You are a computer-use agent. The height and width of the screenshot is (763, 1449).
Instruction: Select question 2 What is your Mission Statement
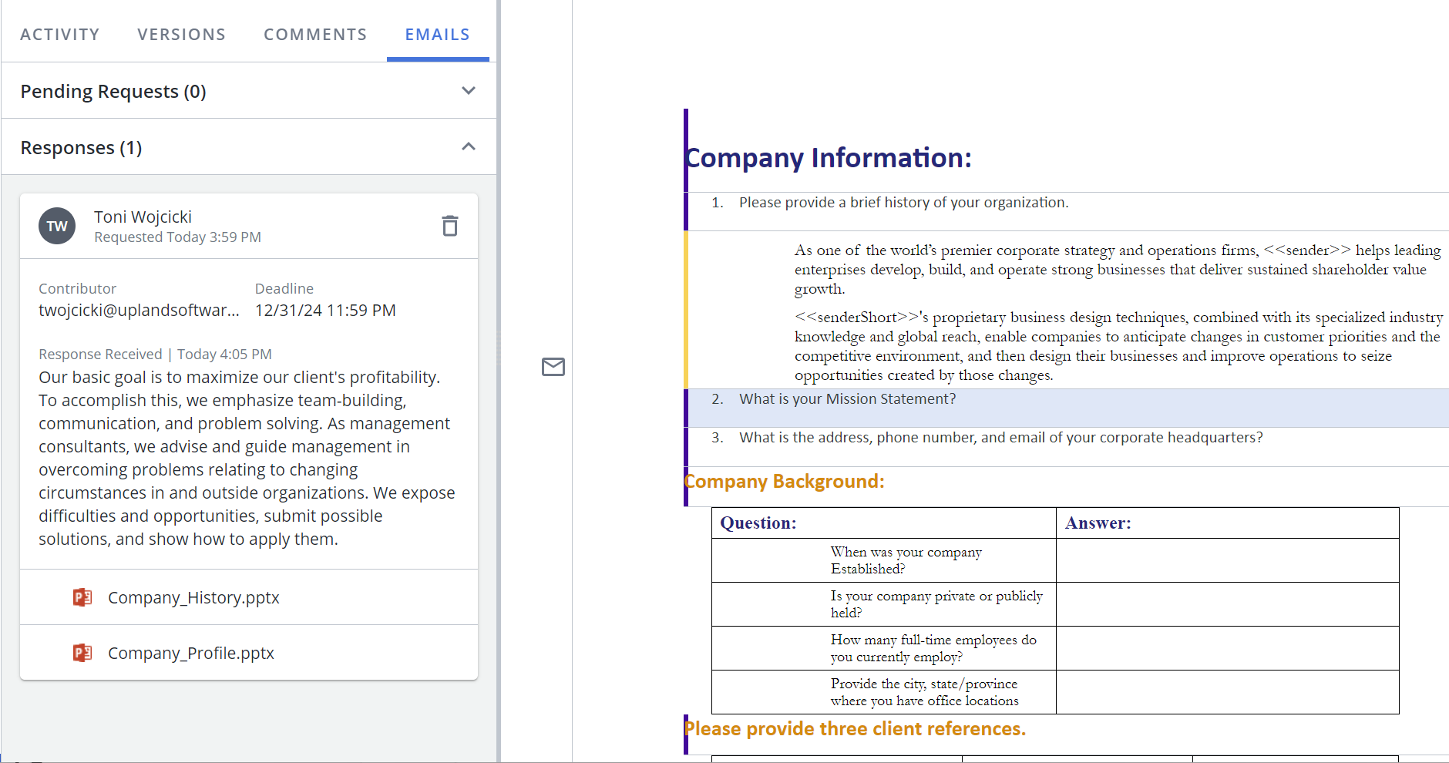click(847, 398)
